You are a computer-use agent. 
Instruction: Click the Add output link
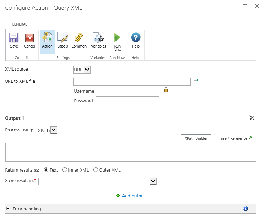133,196
